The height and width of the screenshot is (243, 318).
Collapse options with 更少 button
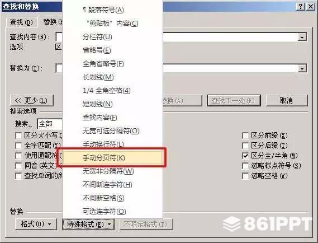tap(32, 101)
